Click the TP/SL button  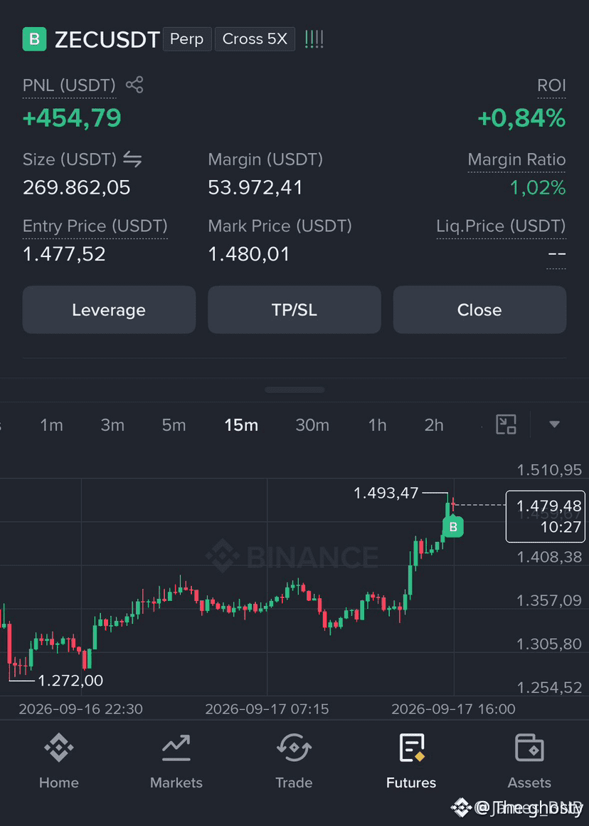[294, 310]
